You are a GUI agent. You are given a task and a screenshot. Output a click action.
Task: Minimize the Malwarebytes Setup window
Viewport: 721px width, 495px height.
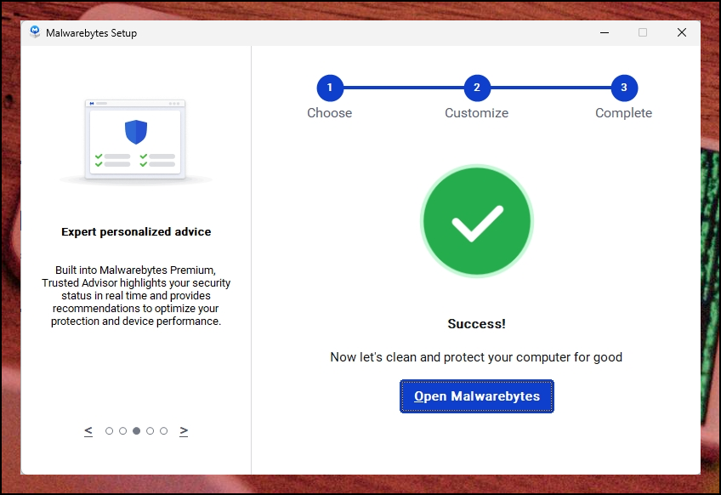click(x=605, y=32)
